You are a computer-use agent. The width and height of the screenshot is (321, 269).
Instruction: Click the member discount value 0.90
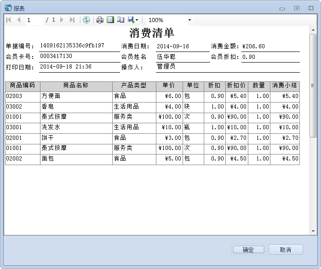pos(248,57)
